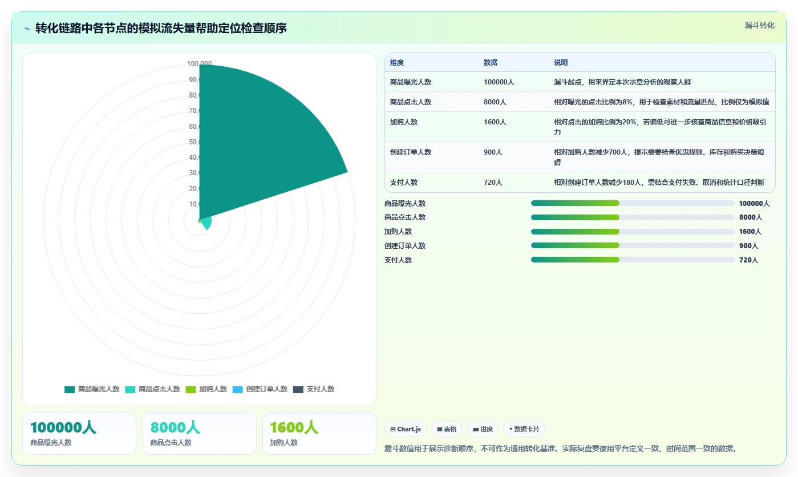Click the 加购人数 progress bar

coord(633,232)
